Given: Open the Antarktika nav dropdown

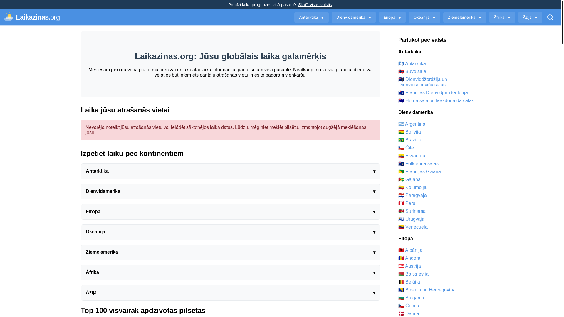Looking at the screenshot, I should pyautogui.click(x=311, y=17).
